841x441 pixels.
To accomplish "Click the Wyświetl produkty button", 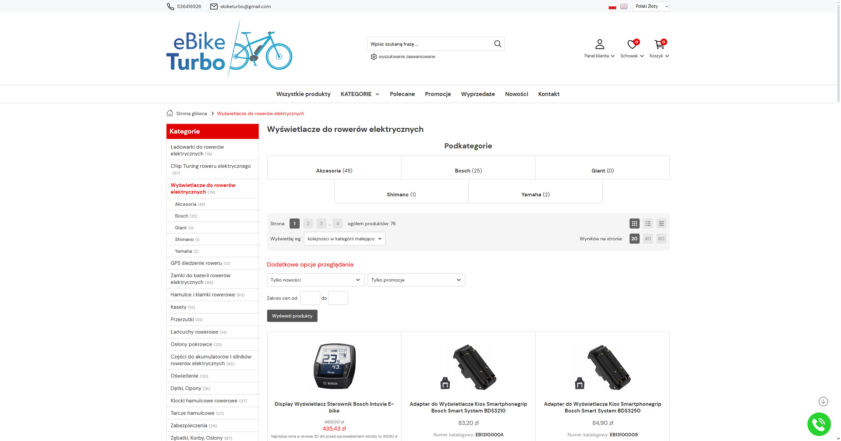I will pyautogui.click(x=292, y=316).
